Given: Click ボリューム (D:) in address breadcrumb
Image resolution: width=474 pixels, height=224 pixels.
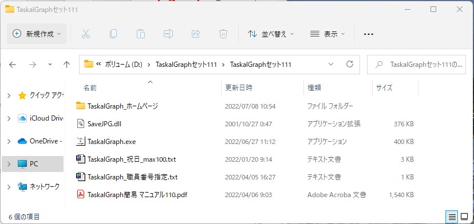Looking at the screenshot, I should [x=124, y=65].
